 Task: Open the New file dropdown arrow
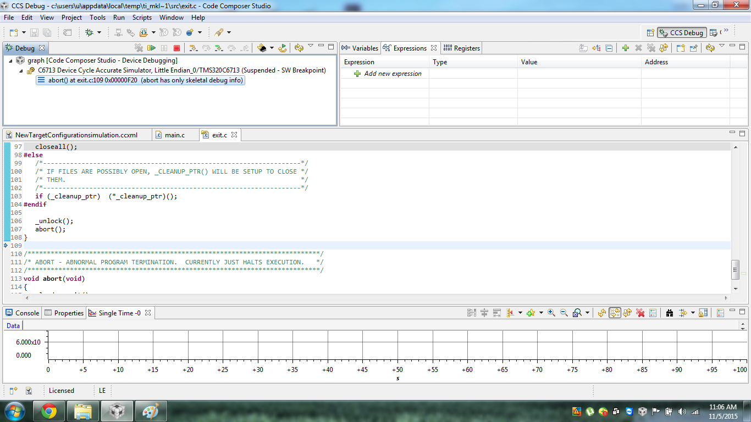pos(24,33)
